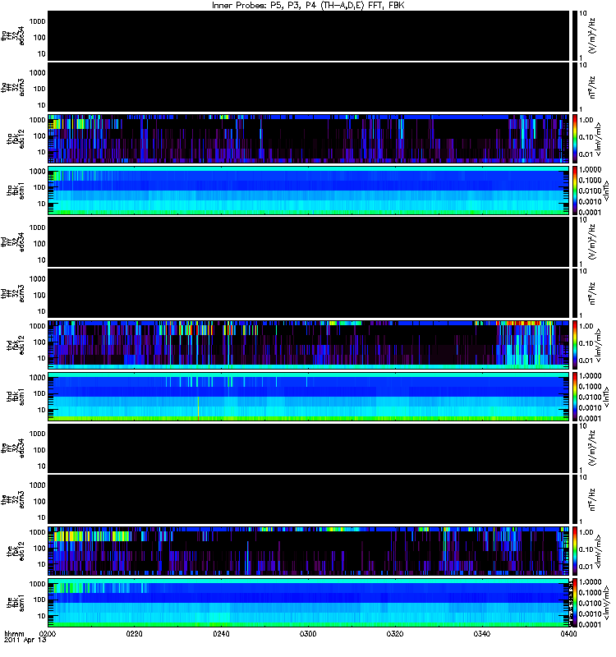This screenshot has width=616, height=657.
Task: Click the 'tha fff 32 edc34' panel label
Action: tap(13, 36)
